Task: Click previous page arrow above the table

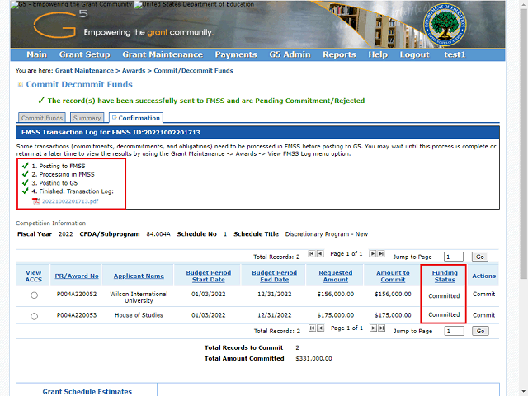Action: coord(319,254)
